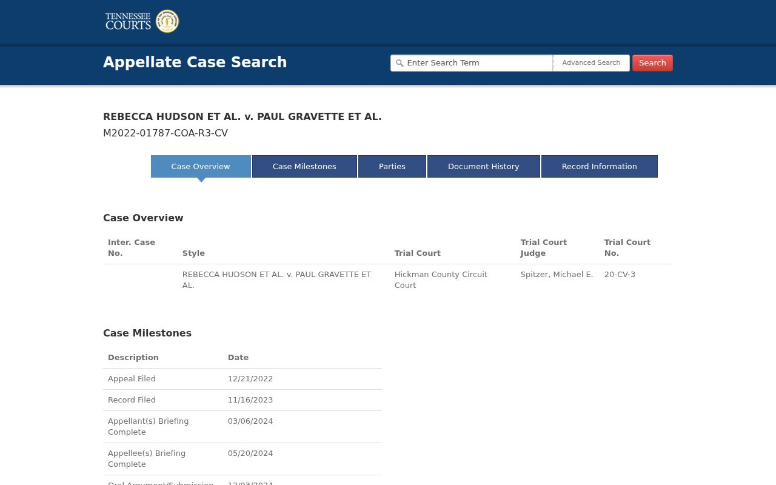Open the Document History tab
776x485 pixels.
[x=484, y=167]
